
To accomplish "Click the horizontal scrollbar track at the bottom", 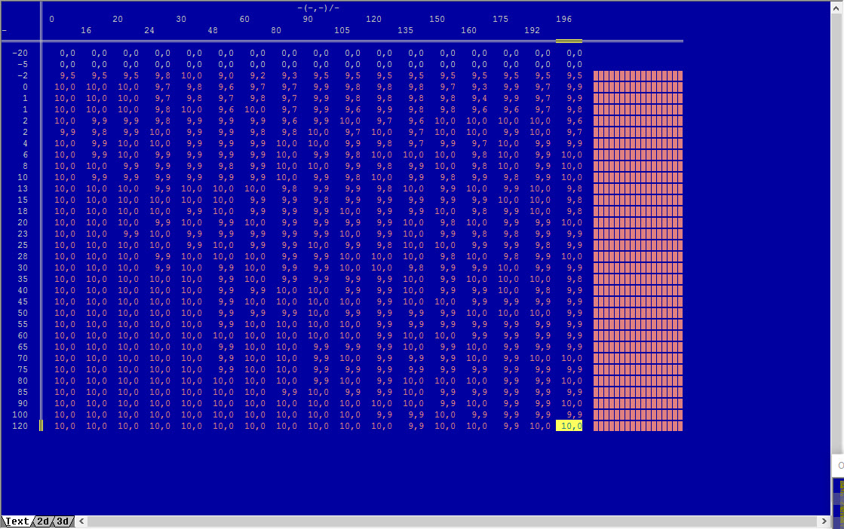I will pos(453,521).
